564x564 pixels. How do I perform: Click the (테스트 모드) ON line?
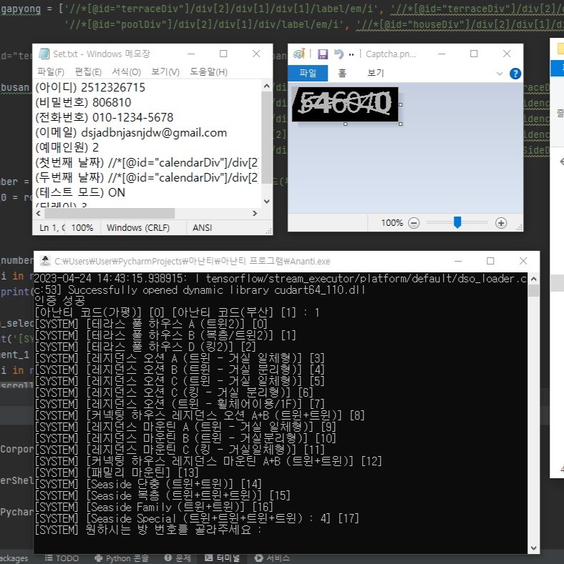80,192
